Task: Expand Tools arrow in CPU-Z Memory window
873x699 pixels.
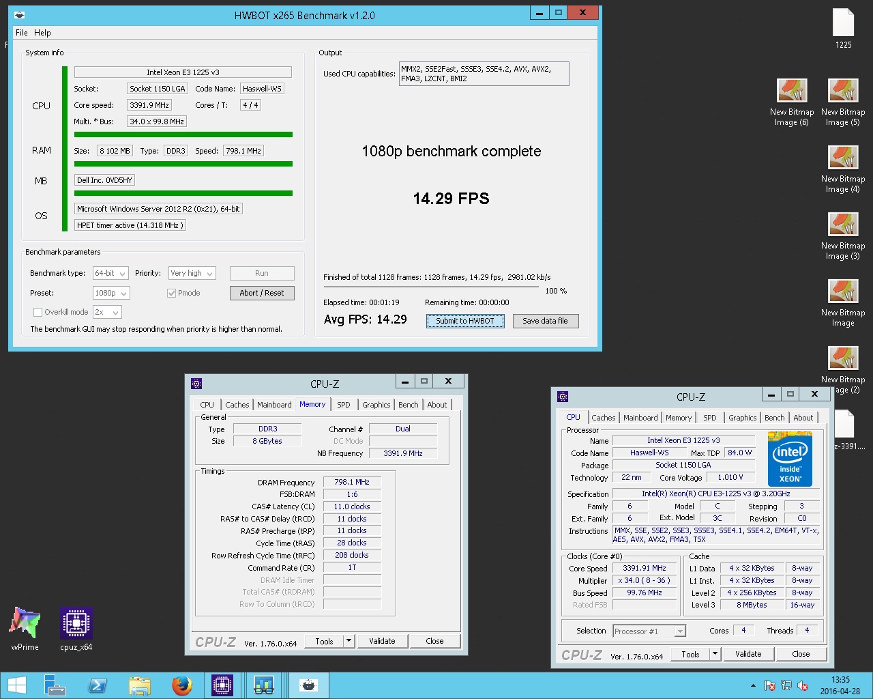Action: click(349, 641)
